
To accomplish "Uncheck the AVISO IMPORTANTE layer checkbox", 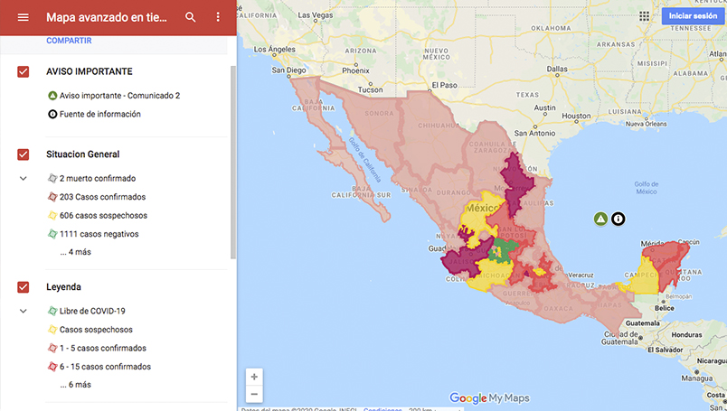I will pos(24,71).
